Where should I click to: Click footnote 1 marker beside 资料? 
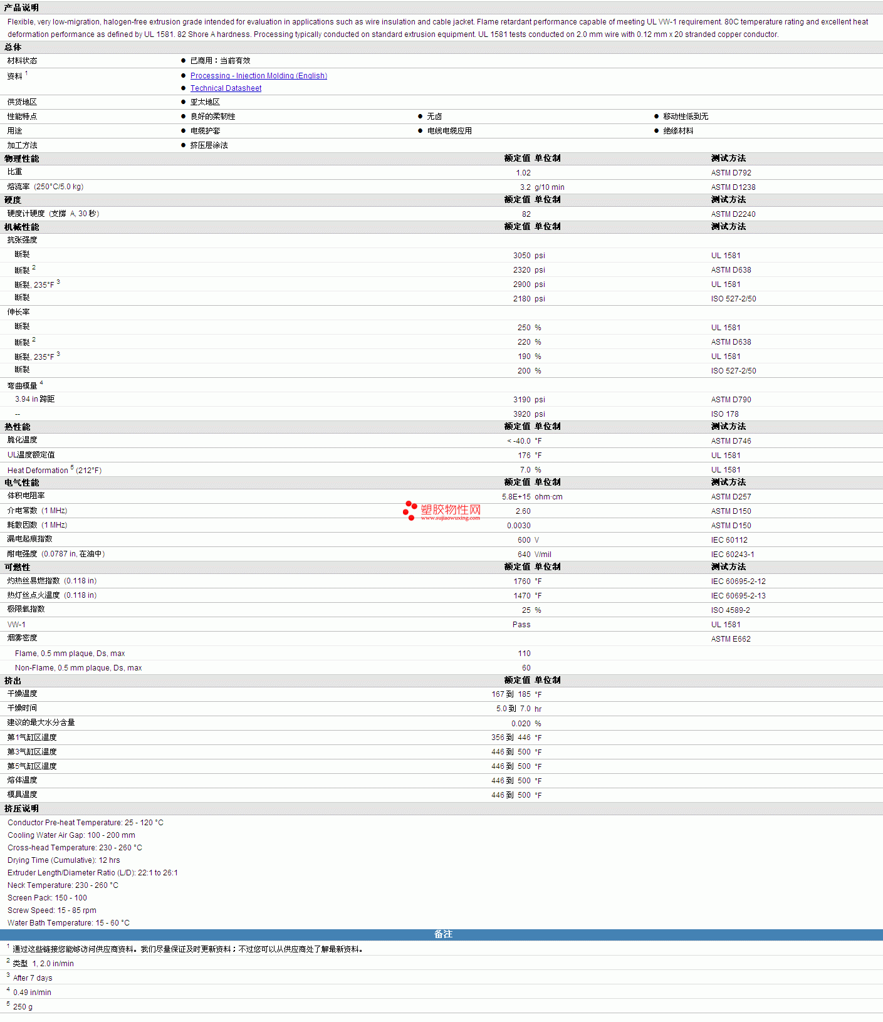(x=26, y=73)
